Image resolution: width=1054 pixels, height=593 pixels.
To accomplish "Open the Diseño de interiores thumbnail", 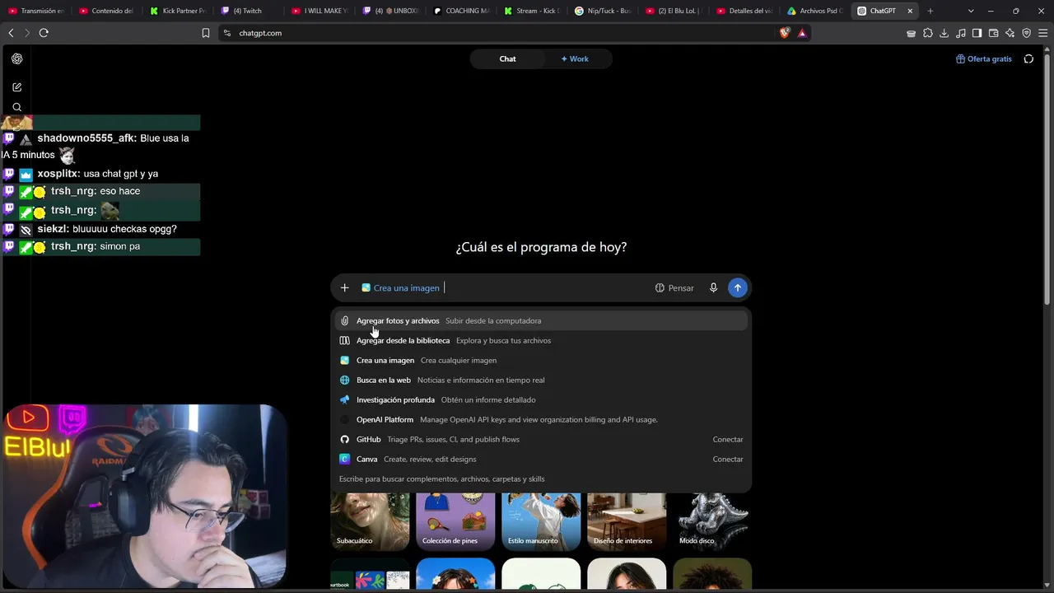I will 627,521.
